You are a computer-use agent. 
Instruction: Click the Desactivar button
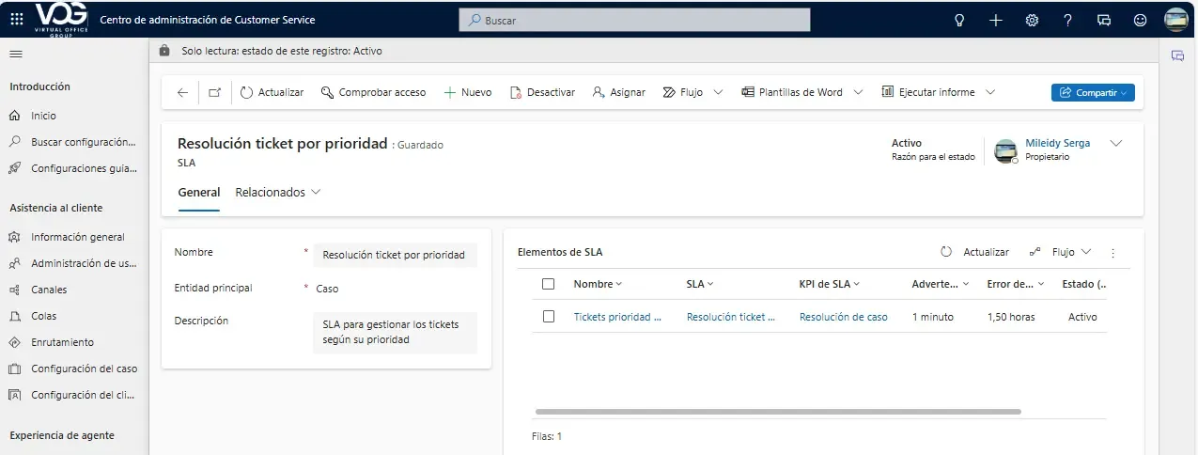point(542,92)
